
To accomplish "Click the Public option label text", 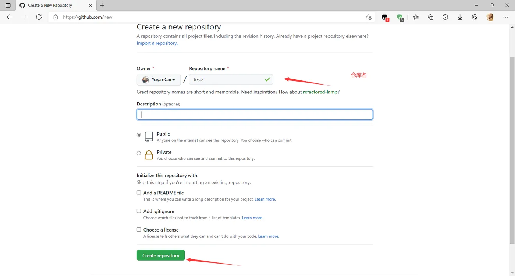I will pyautogui.click(x=163, y=134).
